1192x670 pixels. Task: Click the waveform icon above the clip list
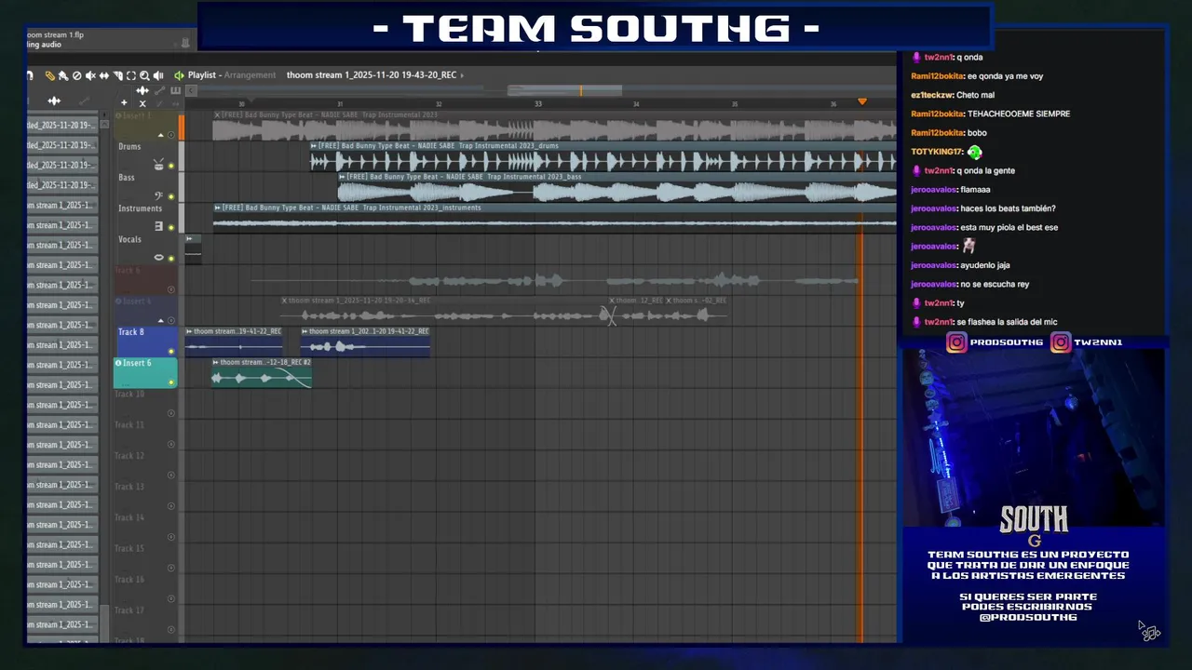point(54,100)
